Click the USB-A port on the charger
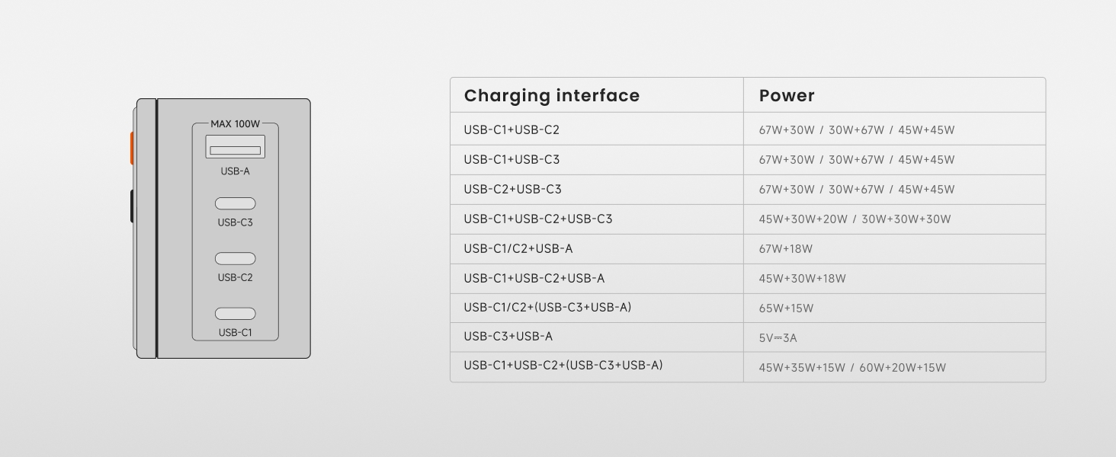This screenshot has width=1116, height=457. click(235, 147)
